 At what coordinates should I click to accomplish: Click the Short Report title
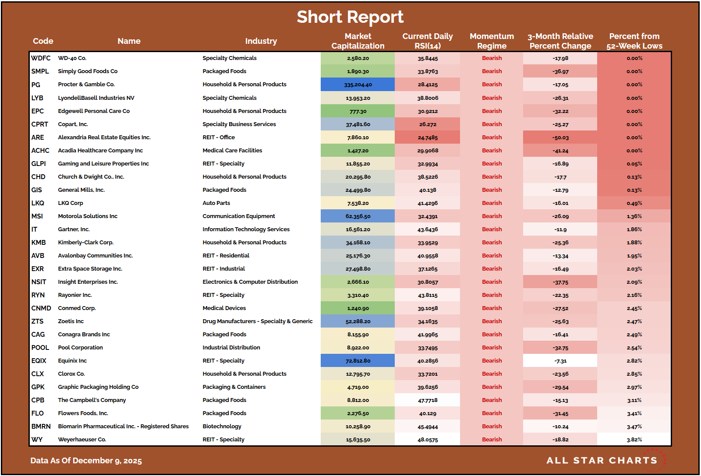click(x=350, y=17)
